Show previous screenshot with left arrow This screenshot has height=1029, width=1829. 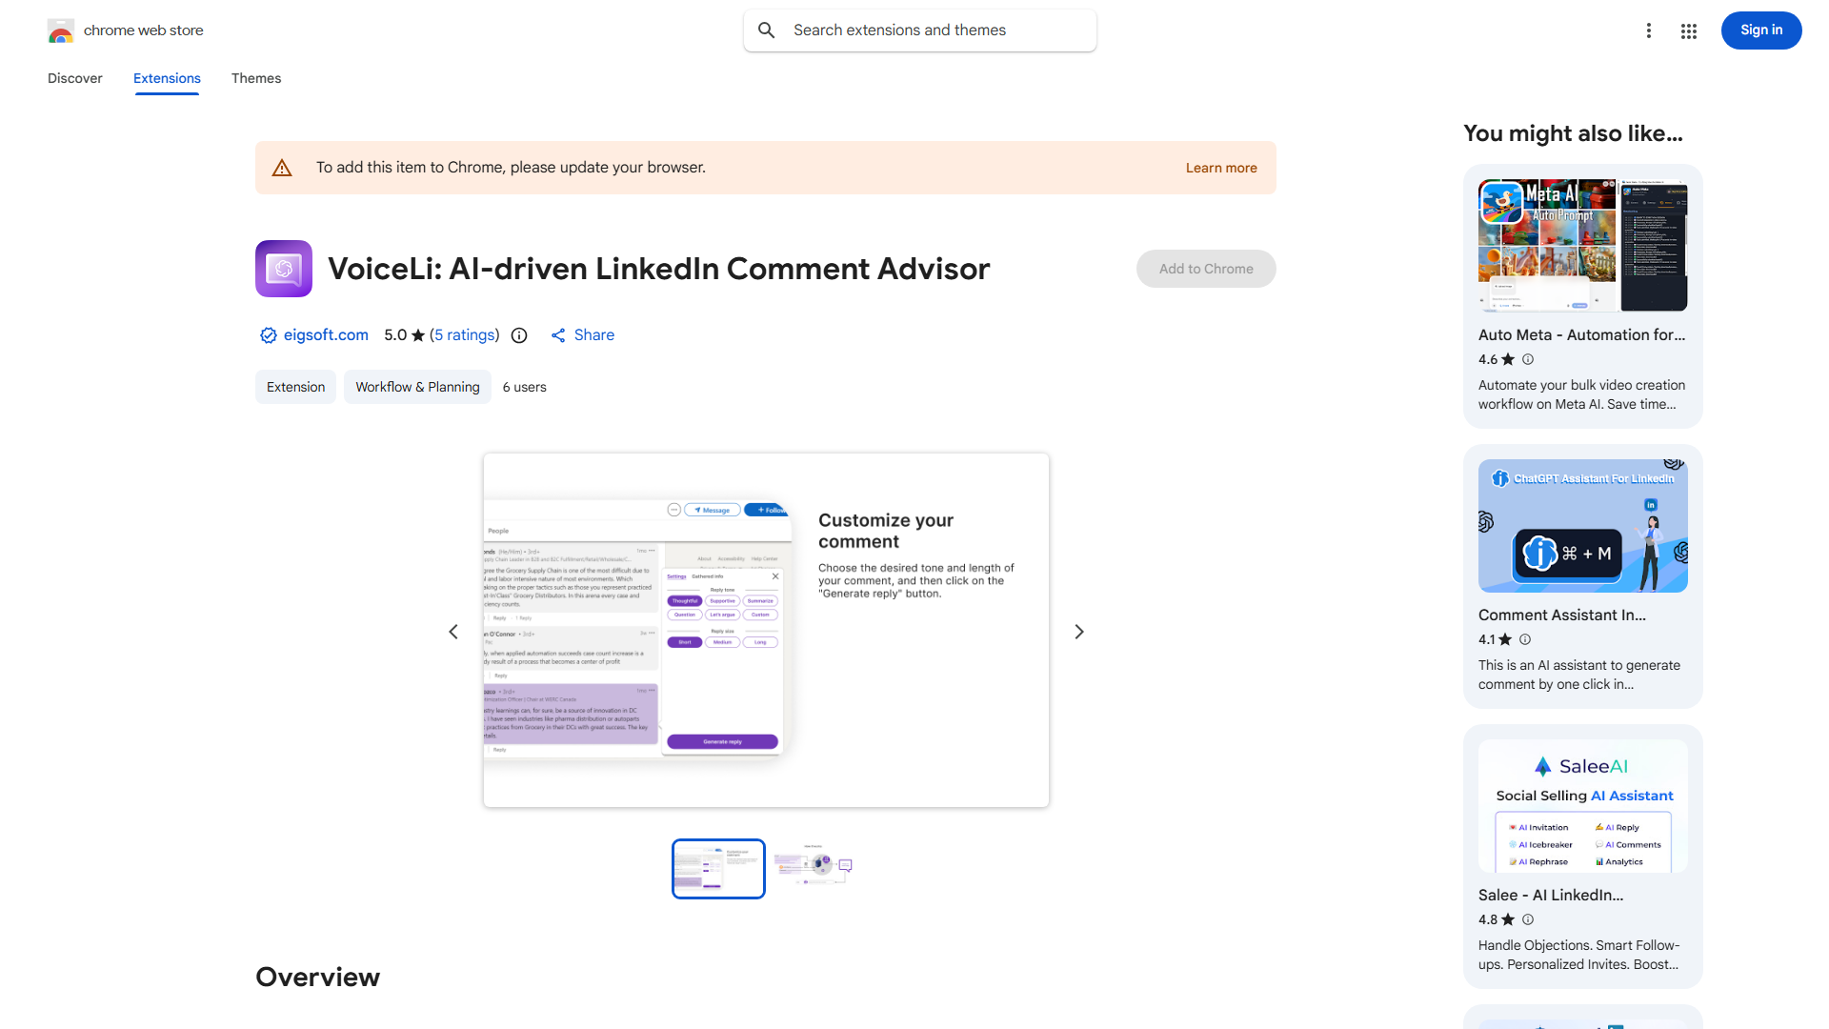(x=453, y=632)
